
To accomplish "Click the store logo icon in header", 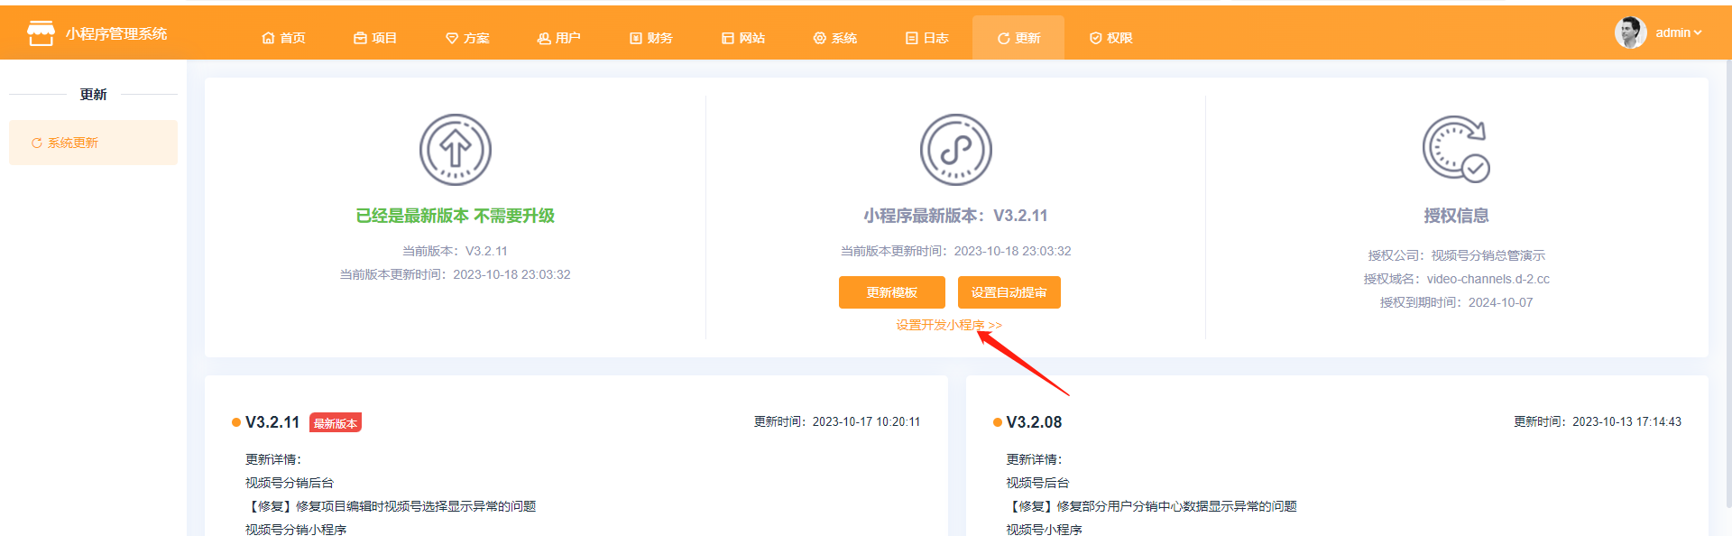I will pyautogui.click(x=41, y=33).
